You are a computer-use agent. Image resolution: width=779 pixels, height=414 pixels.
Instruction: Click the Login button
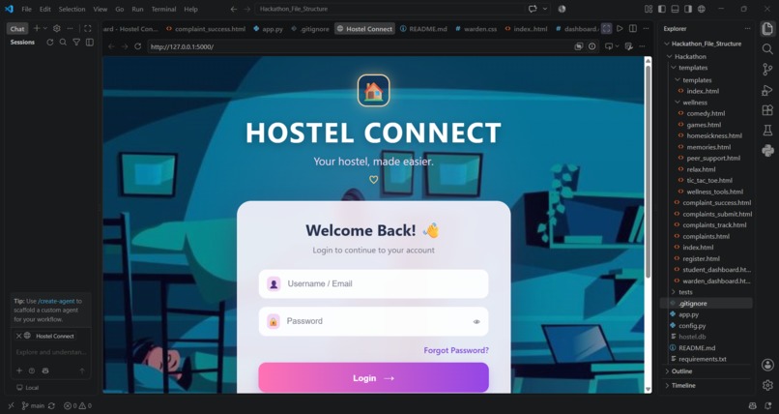coord(374,377)
